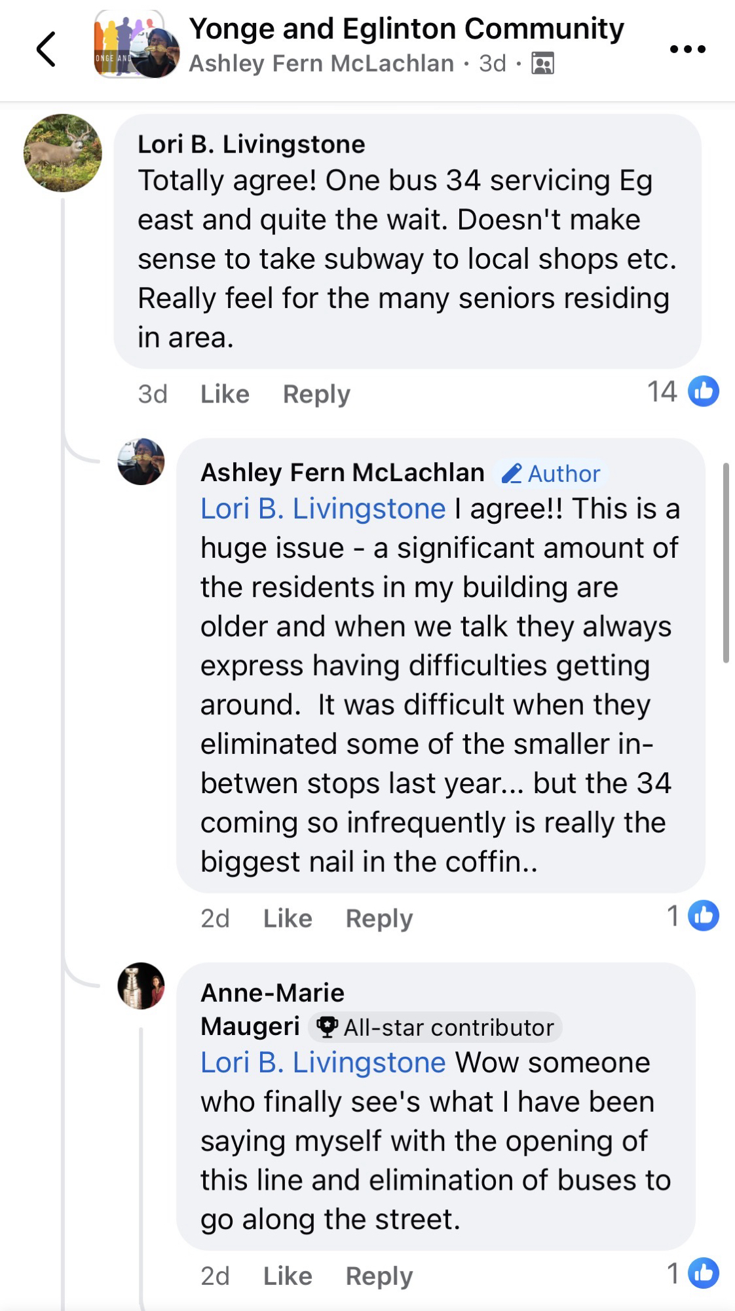Like Anne-Marie Maugeri's reply
The height and width of the screenshot is (1311, 735).
coord(288,1276)
